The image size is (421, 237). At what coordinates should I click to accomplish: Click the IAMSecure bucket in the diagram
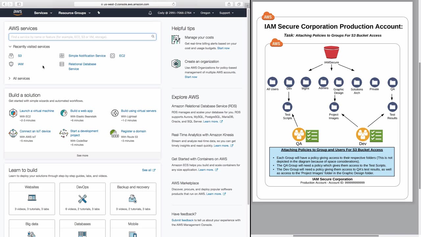(331, 53)
